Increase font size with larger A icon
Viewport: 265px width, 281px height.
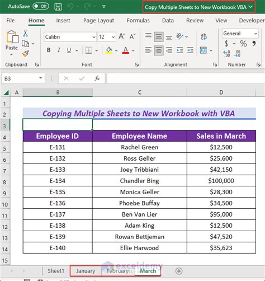pos(122,36)
